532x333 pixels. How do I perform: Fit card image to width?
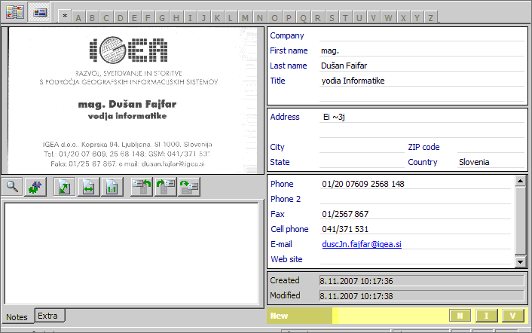[x=88, y=188]
